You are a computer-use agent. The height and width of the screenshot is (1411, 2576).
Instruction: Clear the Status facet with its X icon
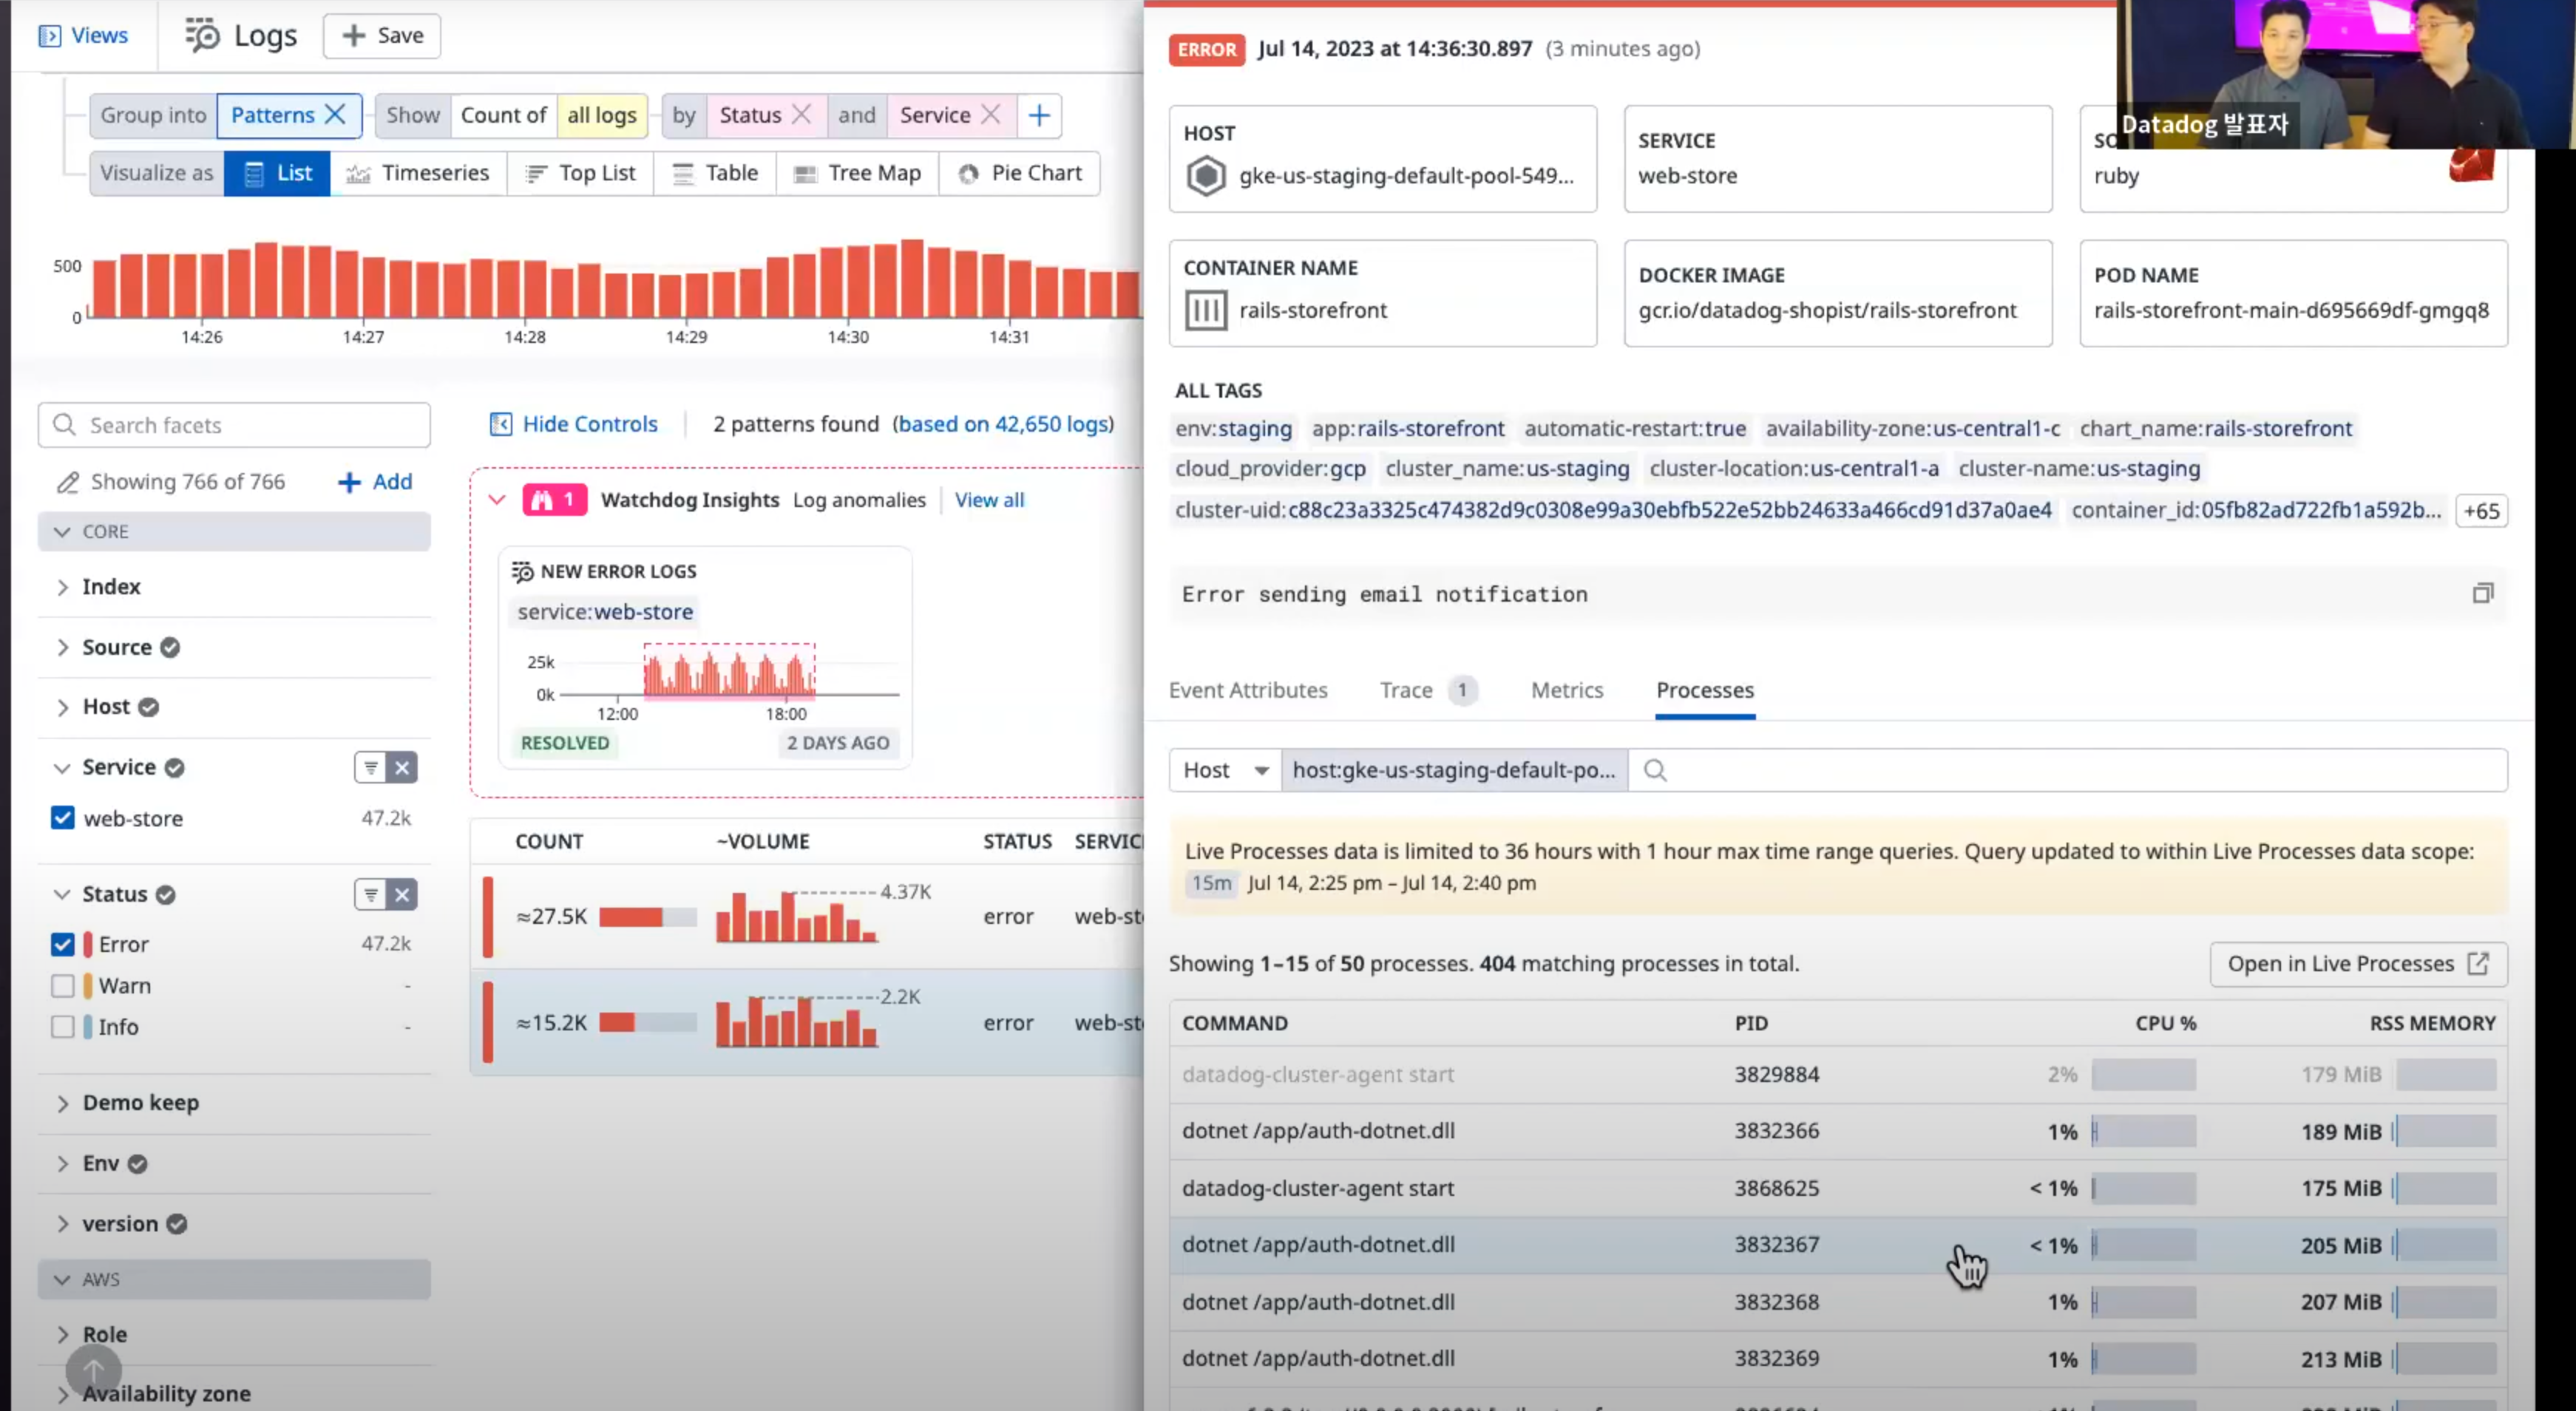click(402, 894)
